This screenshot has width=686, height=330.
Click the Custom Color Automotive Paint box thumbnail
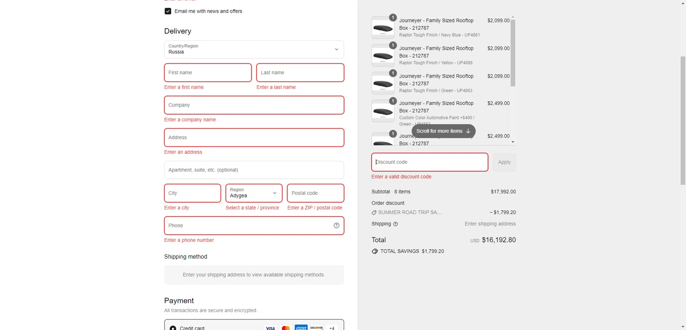383,111
